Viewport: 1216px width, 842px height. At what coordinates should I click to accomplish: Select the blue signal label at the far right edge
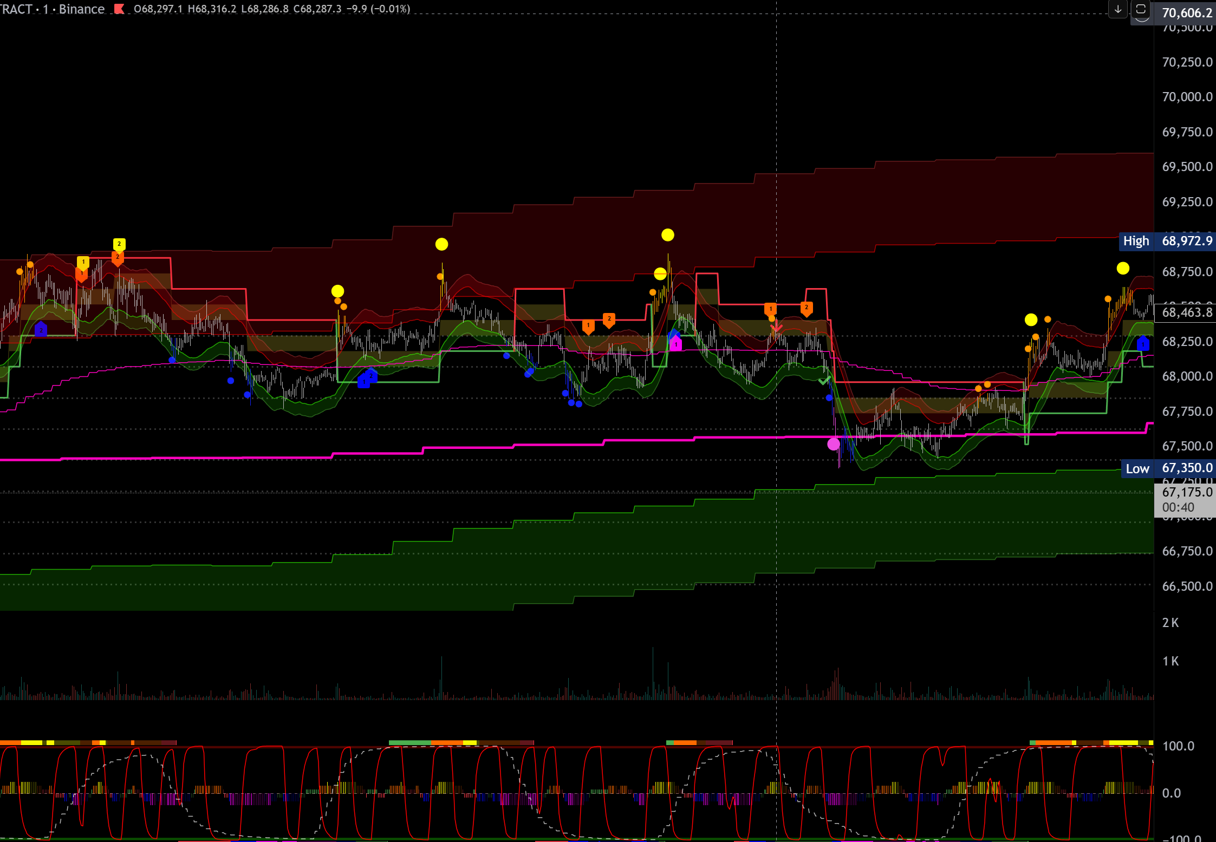point(1142,343)
